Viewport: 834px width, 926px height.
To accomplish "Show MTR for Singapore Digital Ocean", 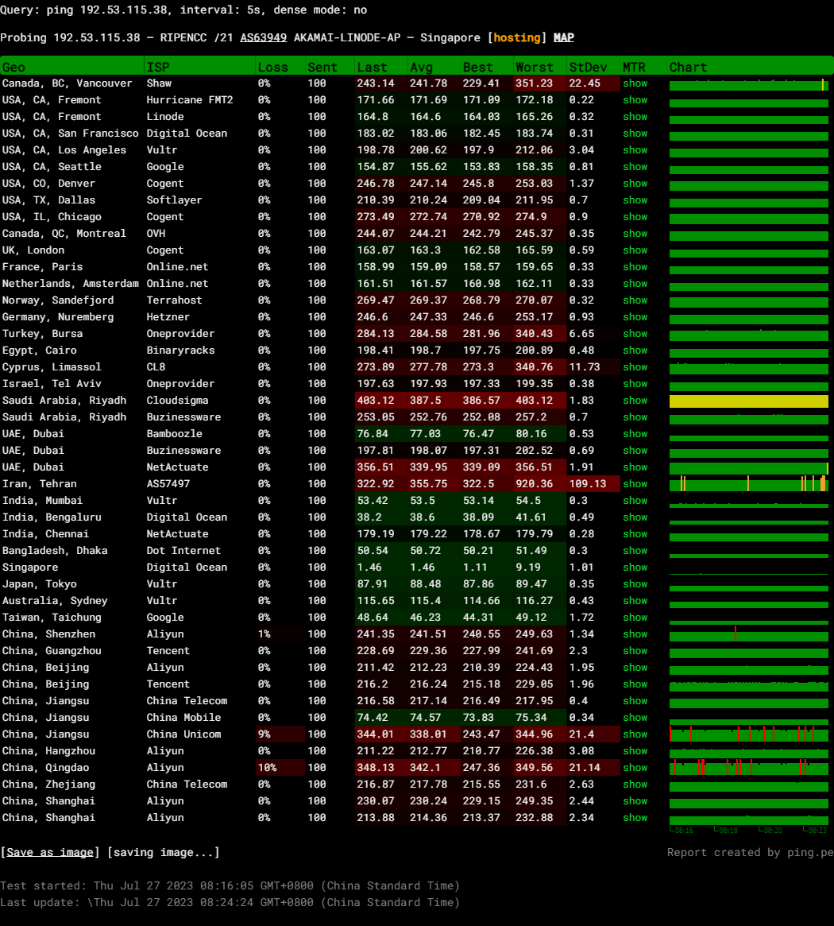I will pyautogui.click(x=635, y=567).
